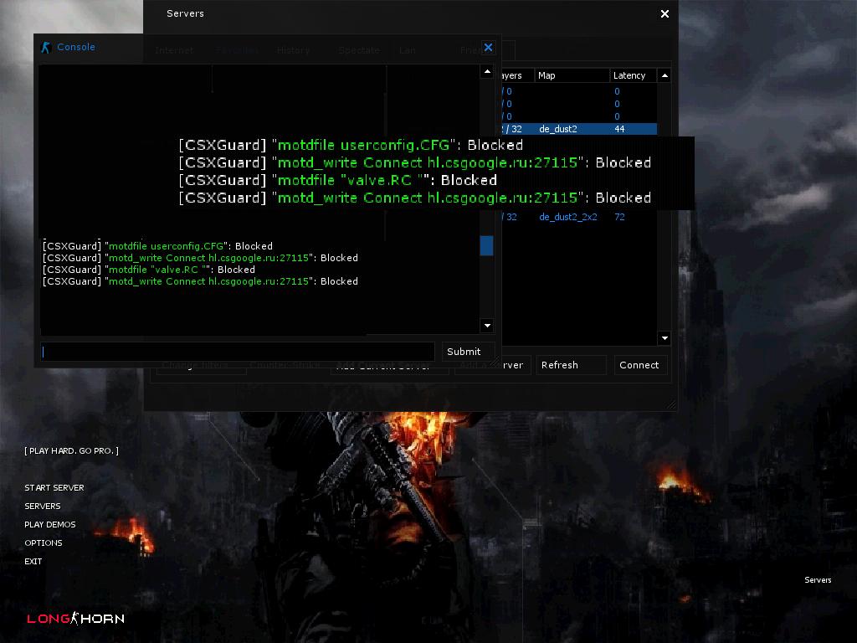Click the server list scroll down arrow
This screenshot has width=857, height=643.
pos(665,338)
